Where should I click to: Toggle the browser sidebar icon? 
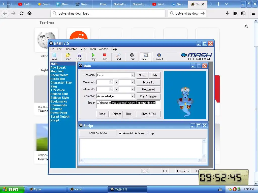tap(243, 13)
